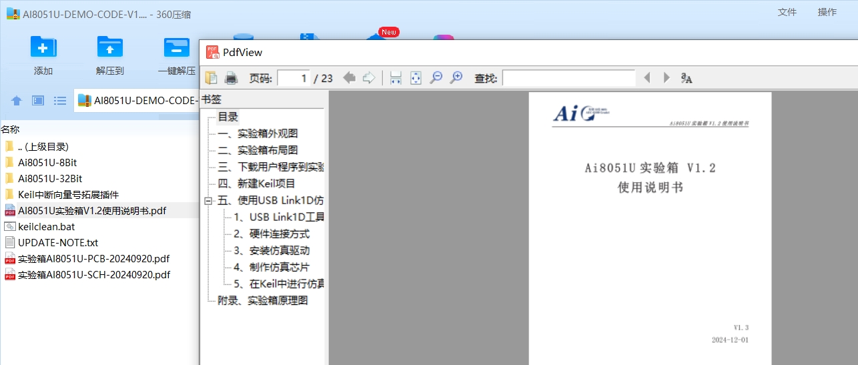Click the PdfView title bar icon
This screenshot has width=858, height=365.
(212, 52)
